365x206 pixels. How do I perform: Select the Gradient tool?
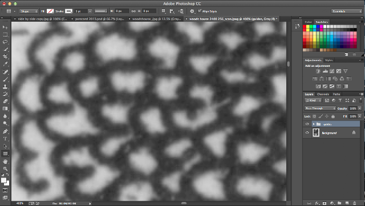point(5,108)
